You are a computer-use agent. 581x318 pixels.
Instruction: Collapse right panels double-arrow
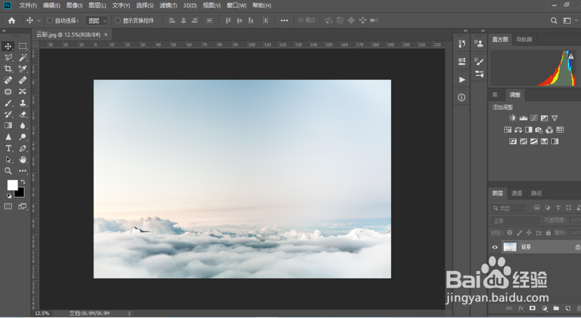click(x=483, y=31)
